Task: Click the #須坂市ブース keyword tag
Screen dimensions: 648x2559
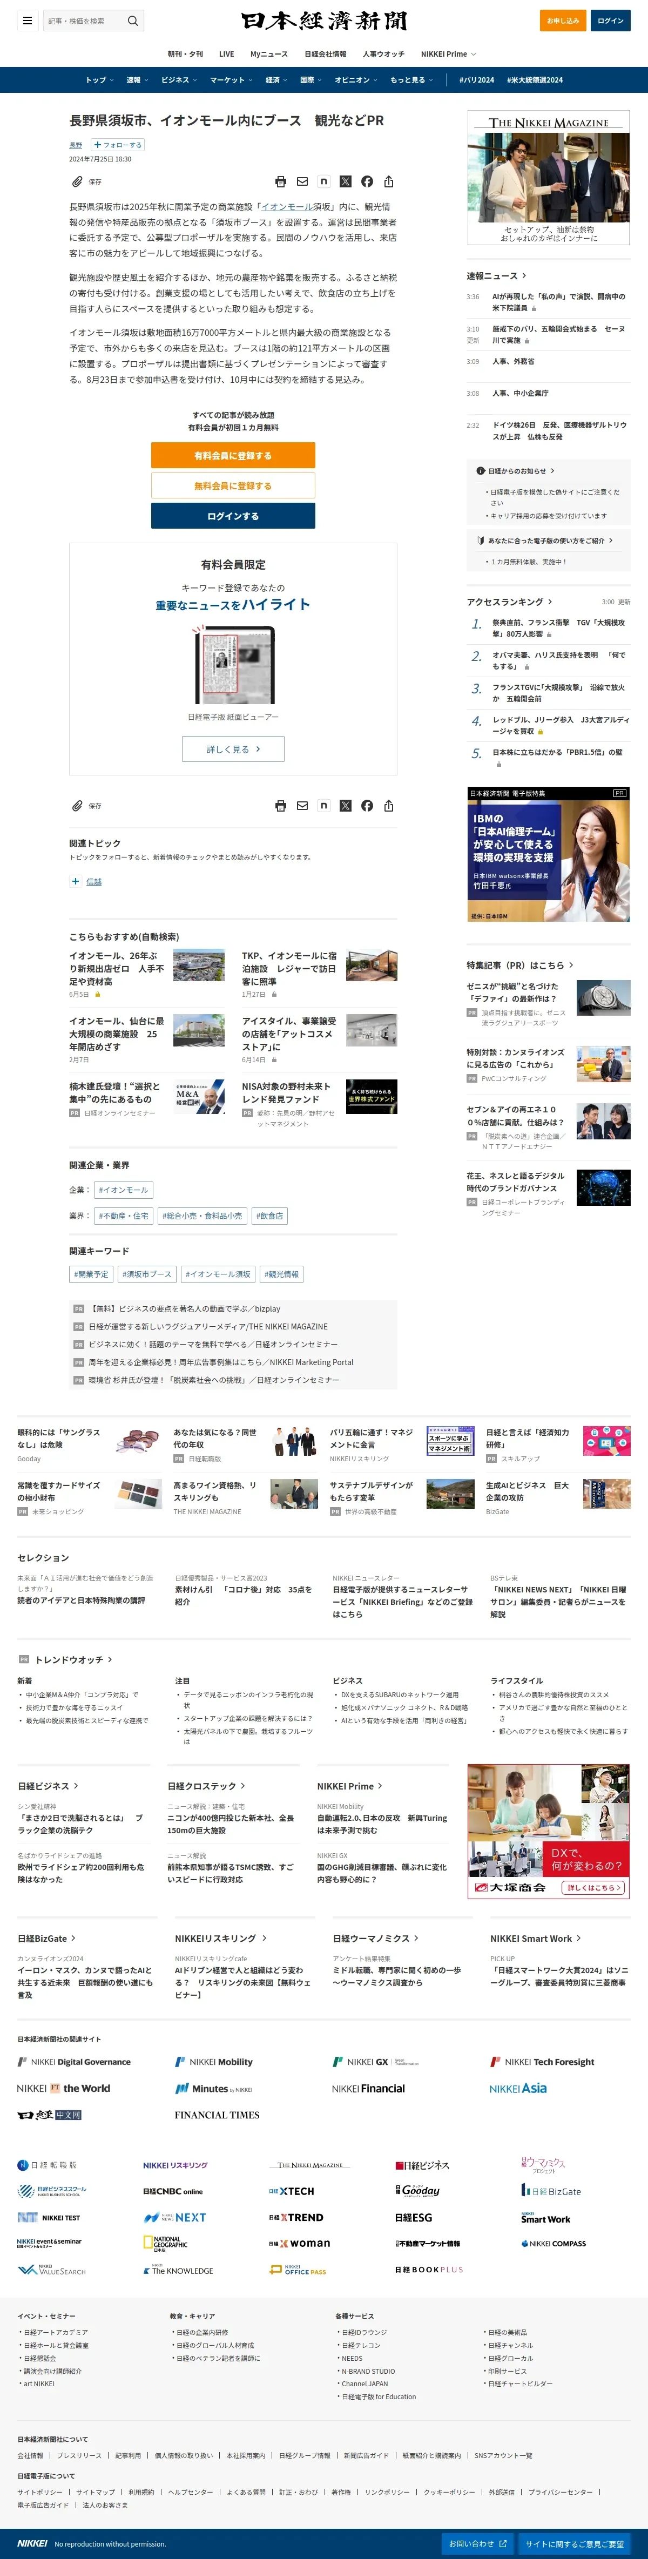Action: click(x=147, y=1274)
